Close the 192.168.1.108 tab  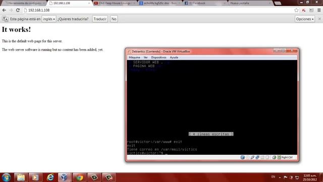[89, 3]
